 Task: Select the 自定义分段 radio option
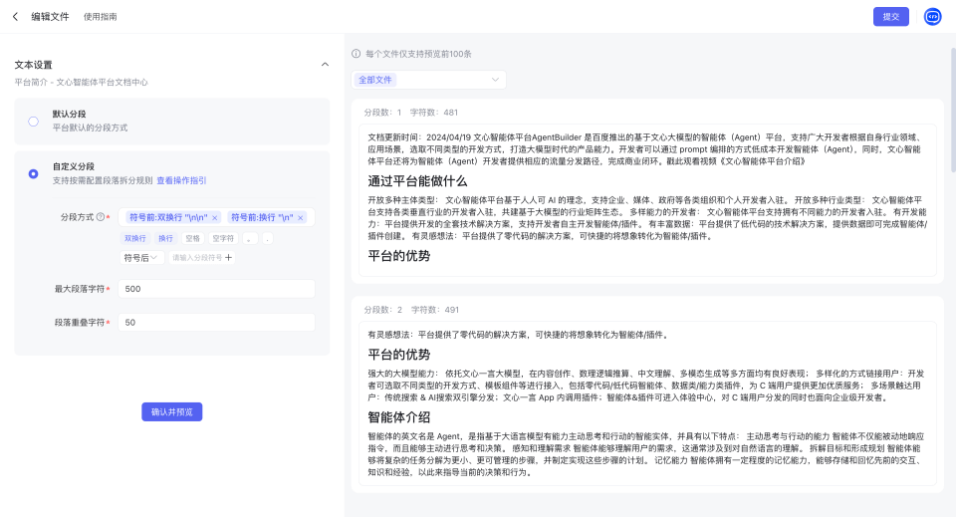[34, 173]
